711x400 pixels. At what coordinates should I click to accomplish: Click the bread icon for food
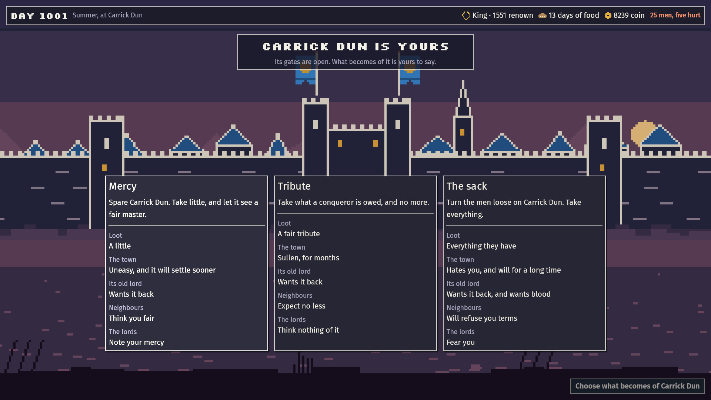(x=543, y=16)
